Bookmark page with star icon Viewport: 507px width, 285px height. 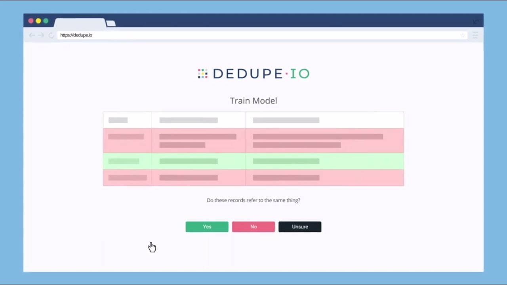pyautogui.click(x=462, y=35)
